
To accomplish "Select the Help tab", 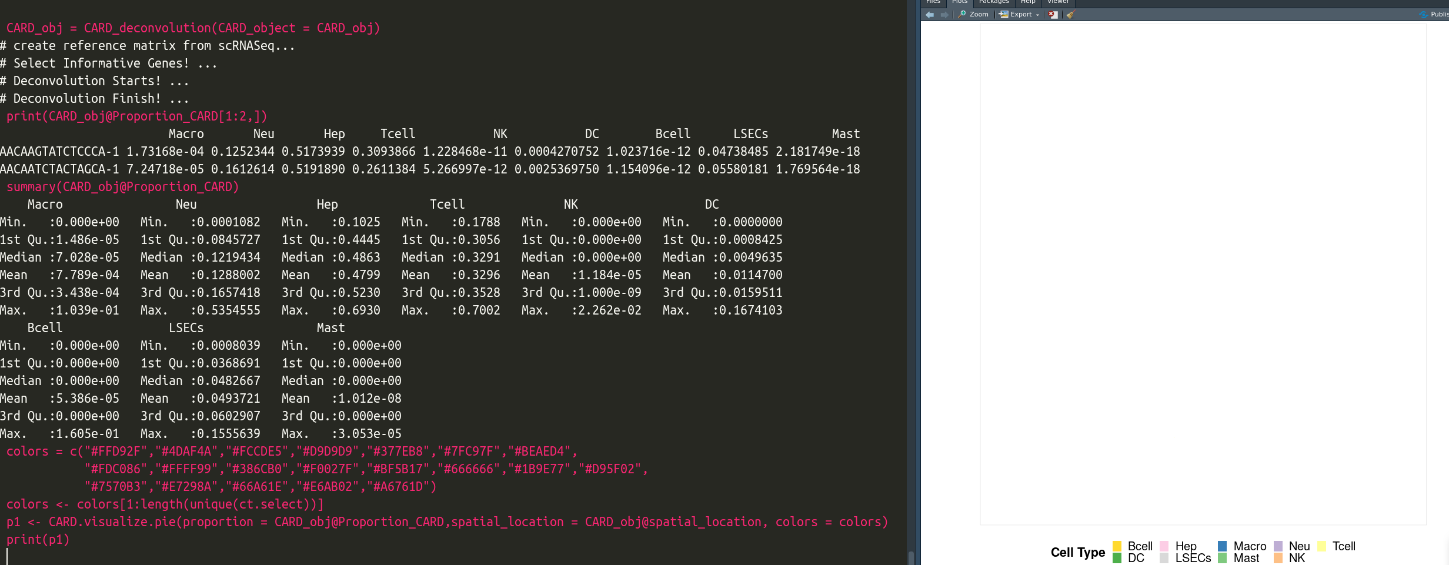I will [1028, 2].
